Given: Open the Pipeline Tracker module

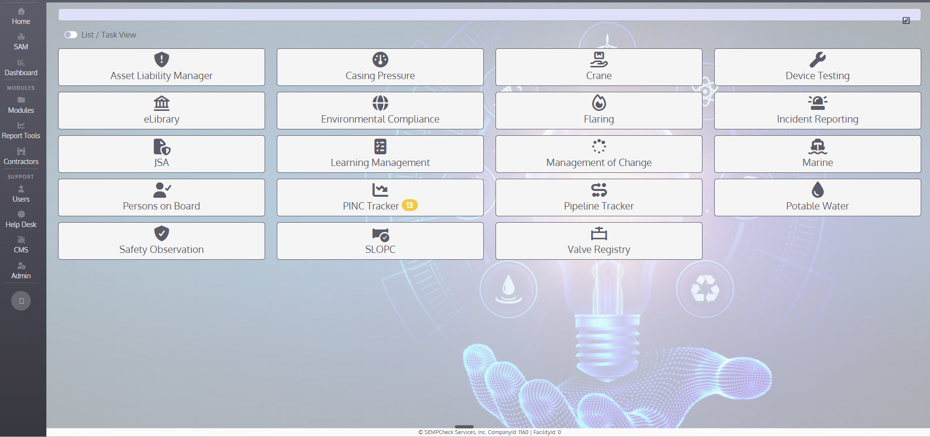Looking at the screenshot, I should (x=599, y=198).
